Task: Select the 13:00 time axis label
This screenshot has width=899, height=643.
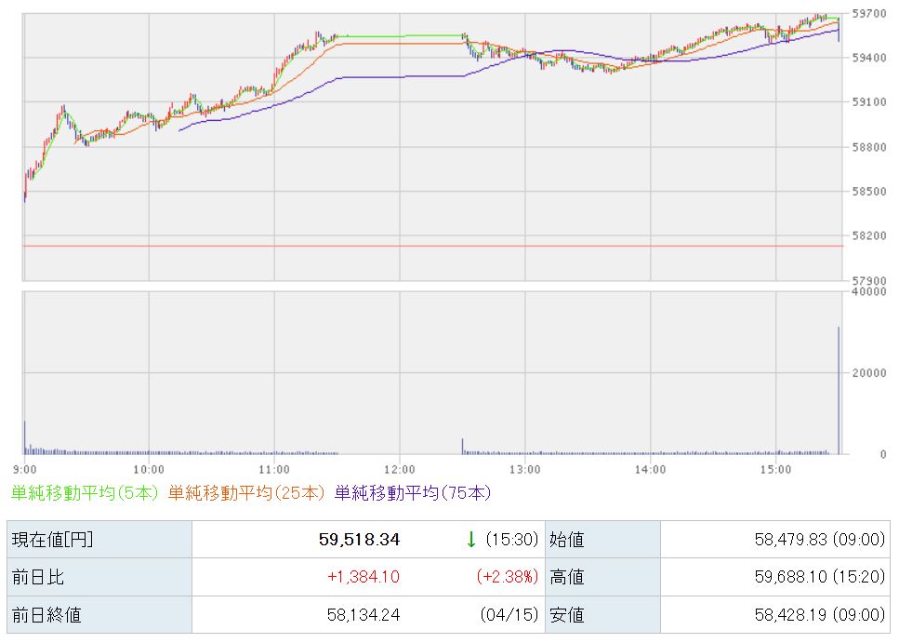Action: [x=524, y=469]
